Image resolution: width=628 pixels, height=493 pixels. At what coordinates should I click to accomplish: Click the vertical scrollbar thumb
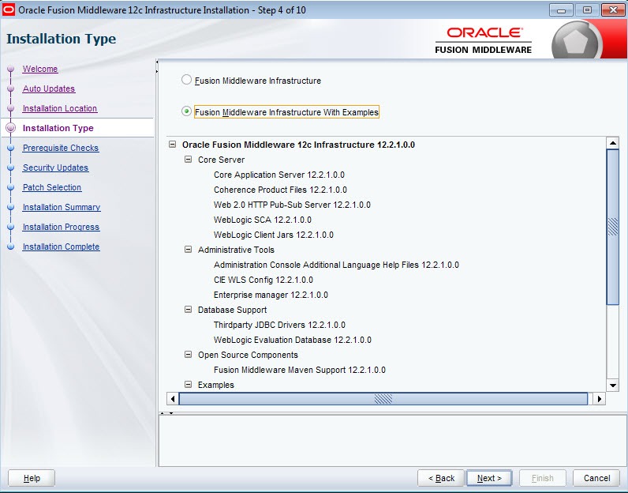tap(613, 227)
